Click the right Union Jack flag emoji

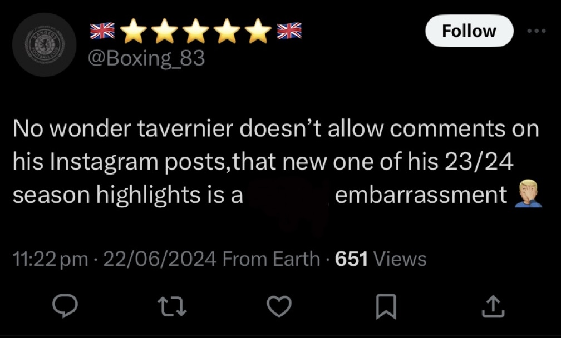289,31
